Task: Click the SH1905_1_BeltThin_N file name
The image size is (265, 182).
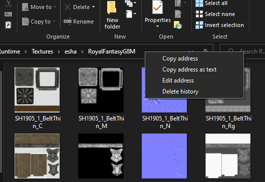Action: click(x=165, y=122)
